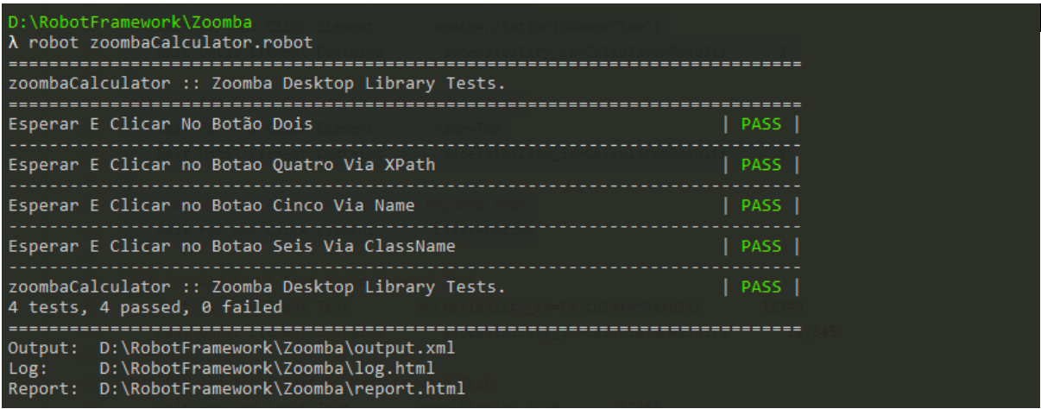Open the output.xml file path

[276, 348]
